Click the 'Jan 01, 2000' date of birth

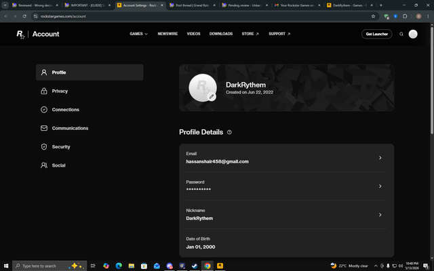coord(201,247)
